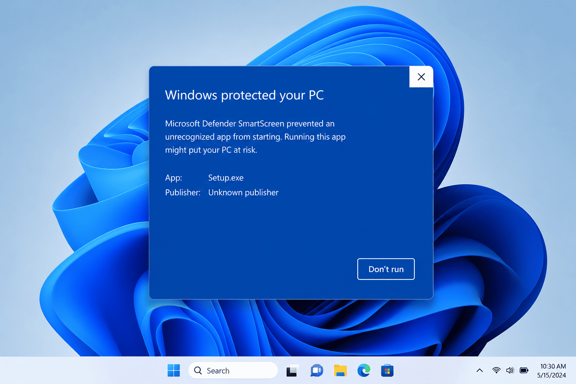
Task: Open Microsoft Store from the taskbar
Action: [387, 370]
